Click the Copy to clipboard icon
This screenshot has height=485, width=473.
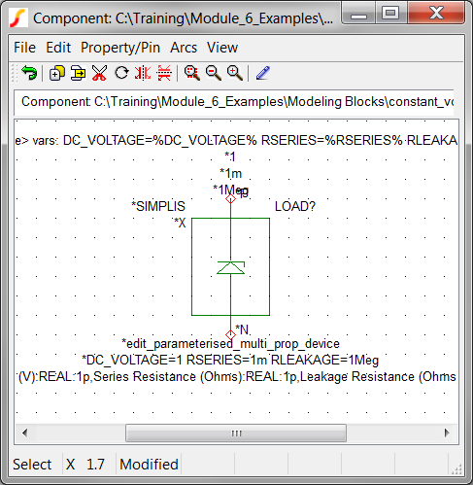tap(78, 73)
